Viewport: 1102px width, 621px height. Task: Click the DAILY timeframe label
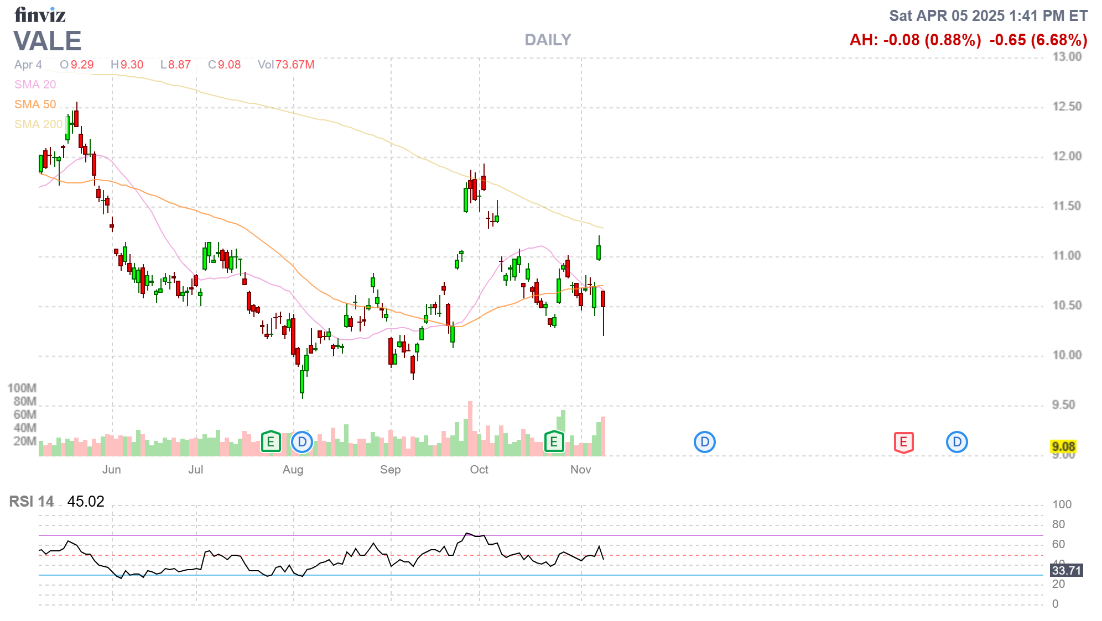(x=548, y=40)
